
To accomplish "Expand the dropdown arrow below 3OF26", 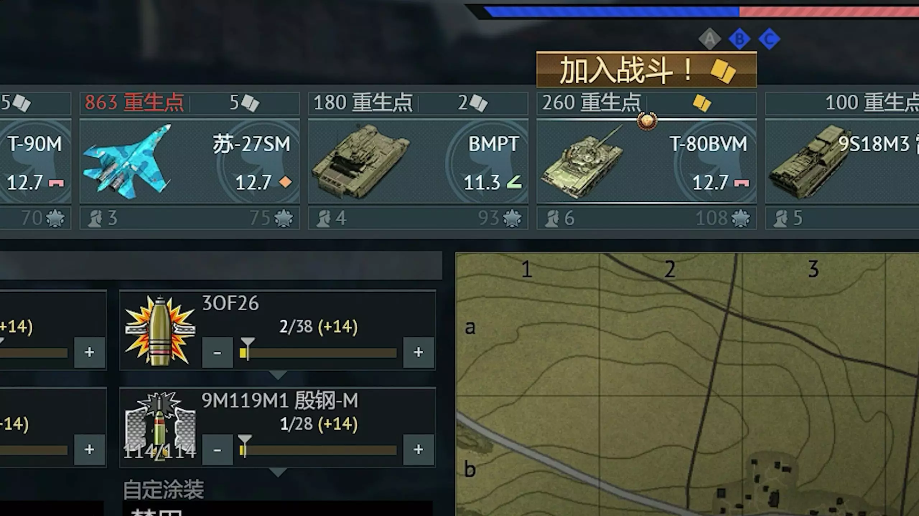I will click(x=278, y=375).
